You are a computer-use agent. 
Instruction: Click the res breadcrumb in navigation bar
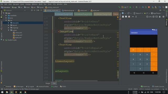pyautogui.click(x=33, y=7)
